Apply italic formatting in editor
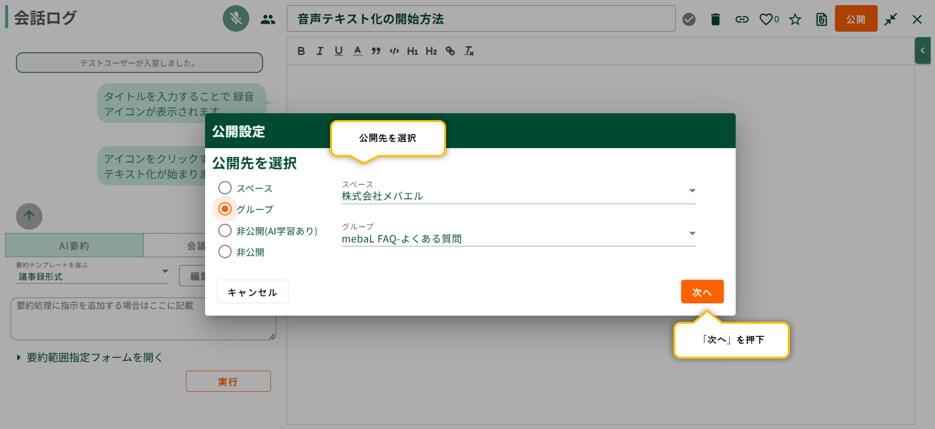This screenshot has height=429, width=935. [x=320, y=51]
